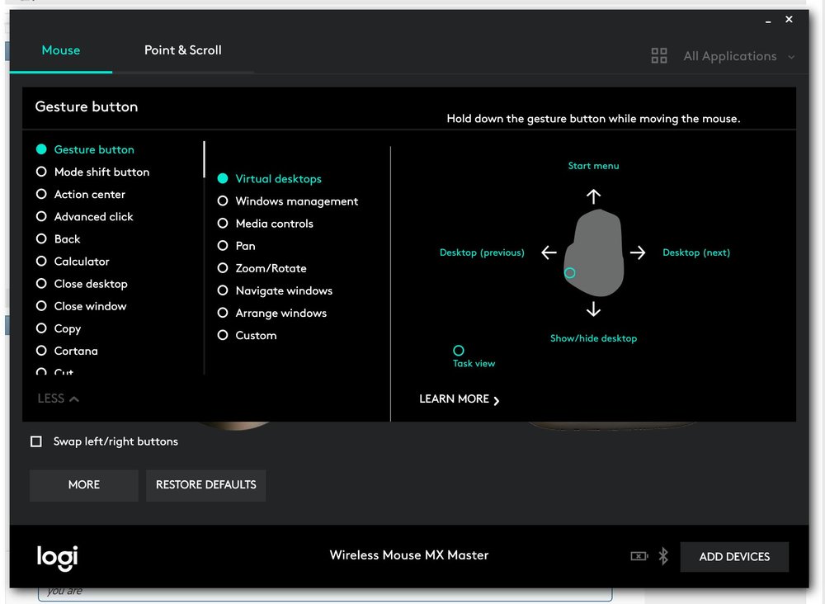
Task: Click the Desktop (next) gesture label
Action: coord(696,252)
